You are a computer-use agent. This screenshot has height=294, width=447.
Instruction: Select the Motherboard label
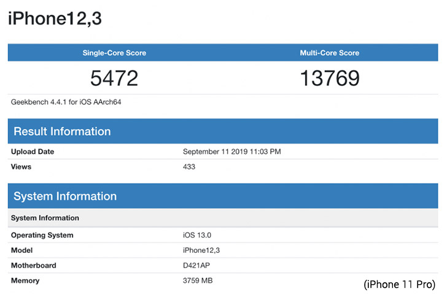tap(34, 265)
